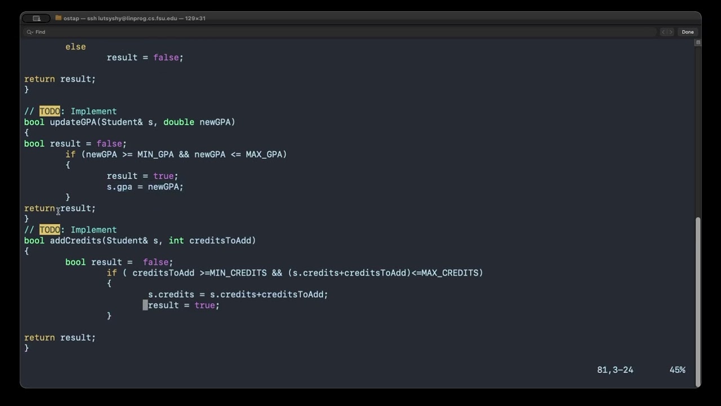Click the 'else' keyword at top
The image size is (721, 406).
75,47
